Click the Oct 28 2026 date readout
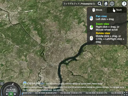Viewport: 128px width, 96px height. [x=11, y=89]
